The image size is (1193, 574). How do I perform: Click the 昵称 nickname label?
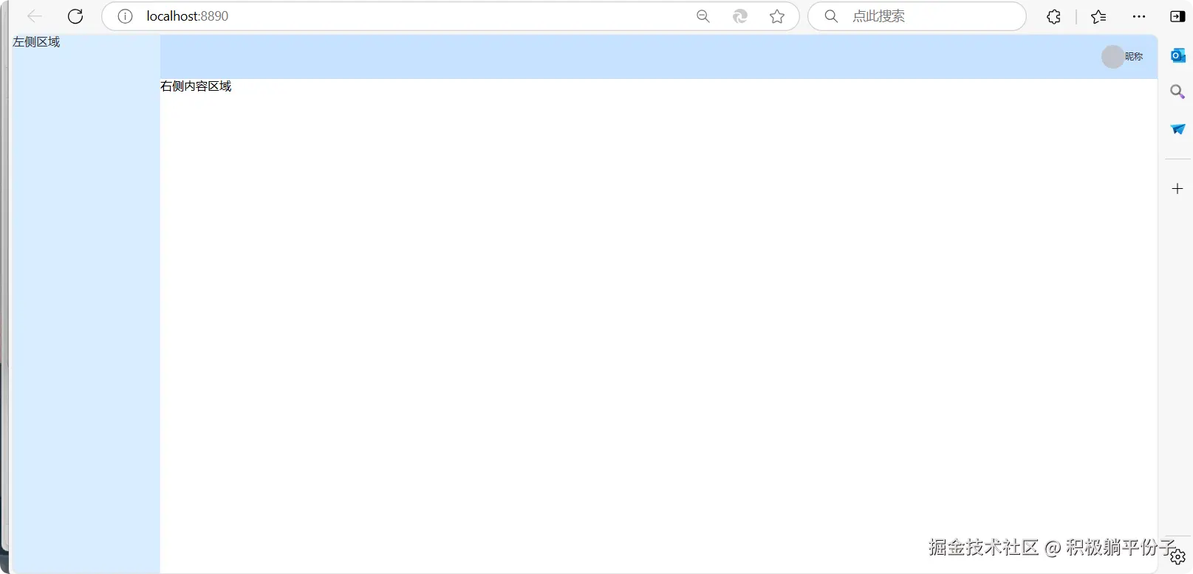tap(1134, 57)
